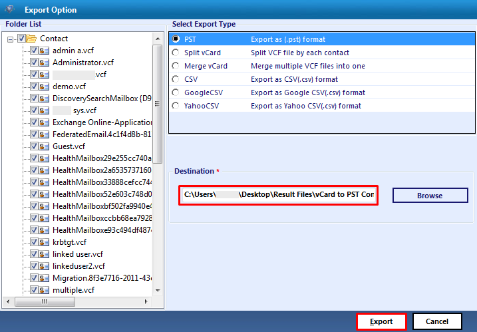Click the Destination path field
Image resolution: width=477 pixels, height=332 pixels.
(278, 195)
